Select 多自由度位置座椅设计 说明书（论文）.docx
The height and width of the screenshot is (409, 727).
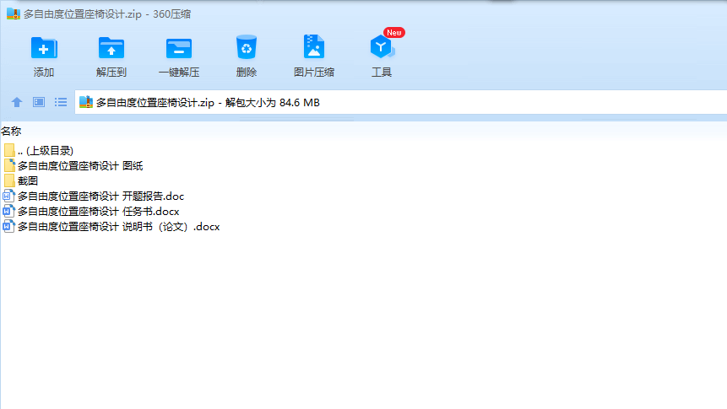click(x=119, y=227)
